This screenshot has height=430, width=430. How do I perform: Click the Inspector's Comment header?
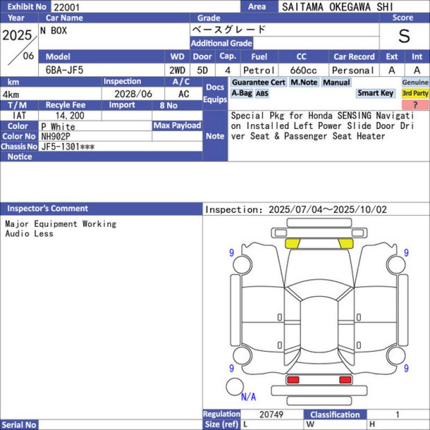click(101, 209)
